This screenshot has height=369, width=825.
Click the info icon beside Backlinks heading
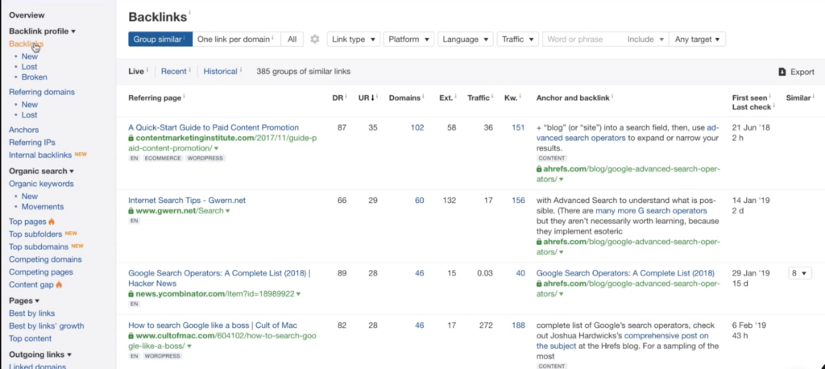coord(189,12)
